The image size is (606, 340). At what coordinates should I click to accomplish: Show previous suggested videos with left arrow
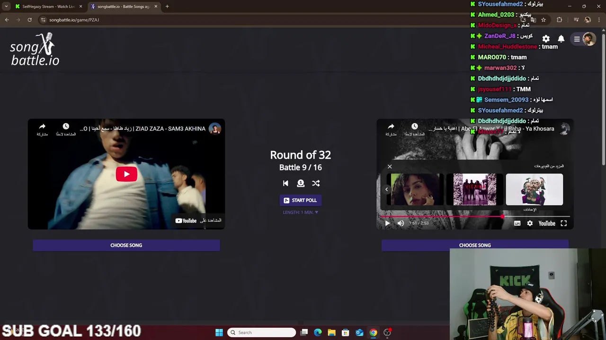(386, 189)
